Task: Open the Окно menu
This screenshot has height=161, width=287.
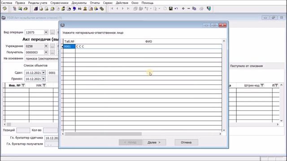Action: tap(135, 3)
